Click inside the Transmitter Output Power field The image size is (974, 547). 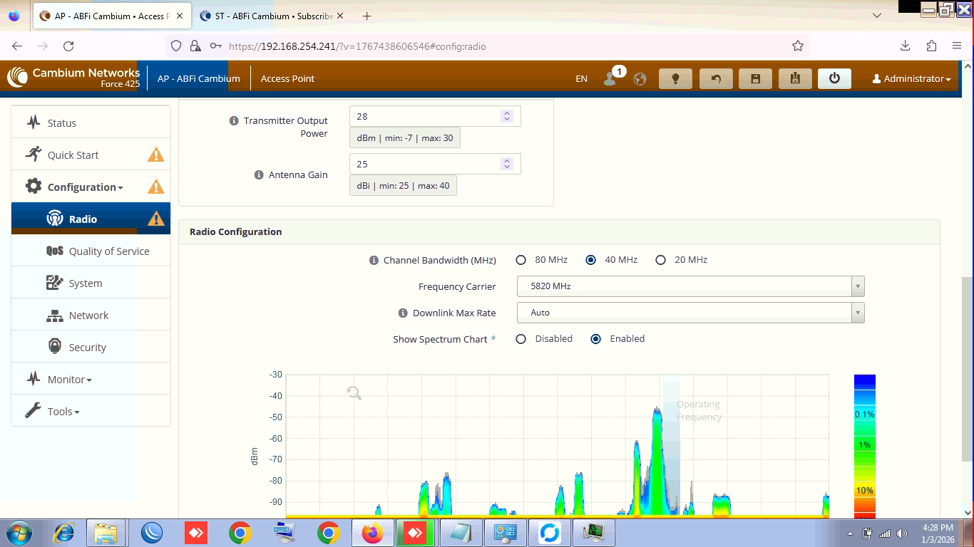[424, 116]
